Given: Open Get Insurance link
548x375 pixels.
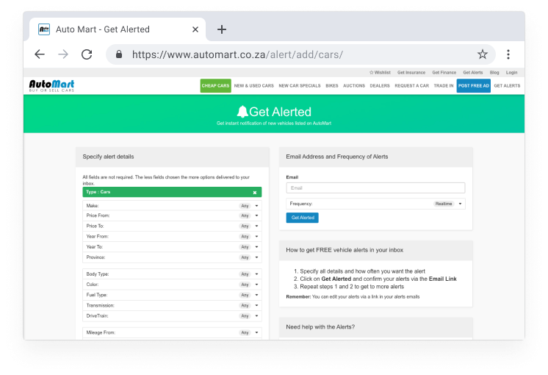Looking at the screenshot, I should [x=411, y=72].
